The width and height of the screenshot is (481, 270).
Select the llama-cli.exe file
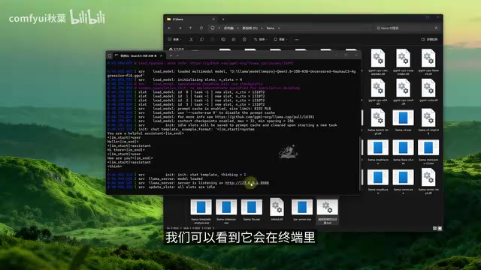coord(403,120)
